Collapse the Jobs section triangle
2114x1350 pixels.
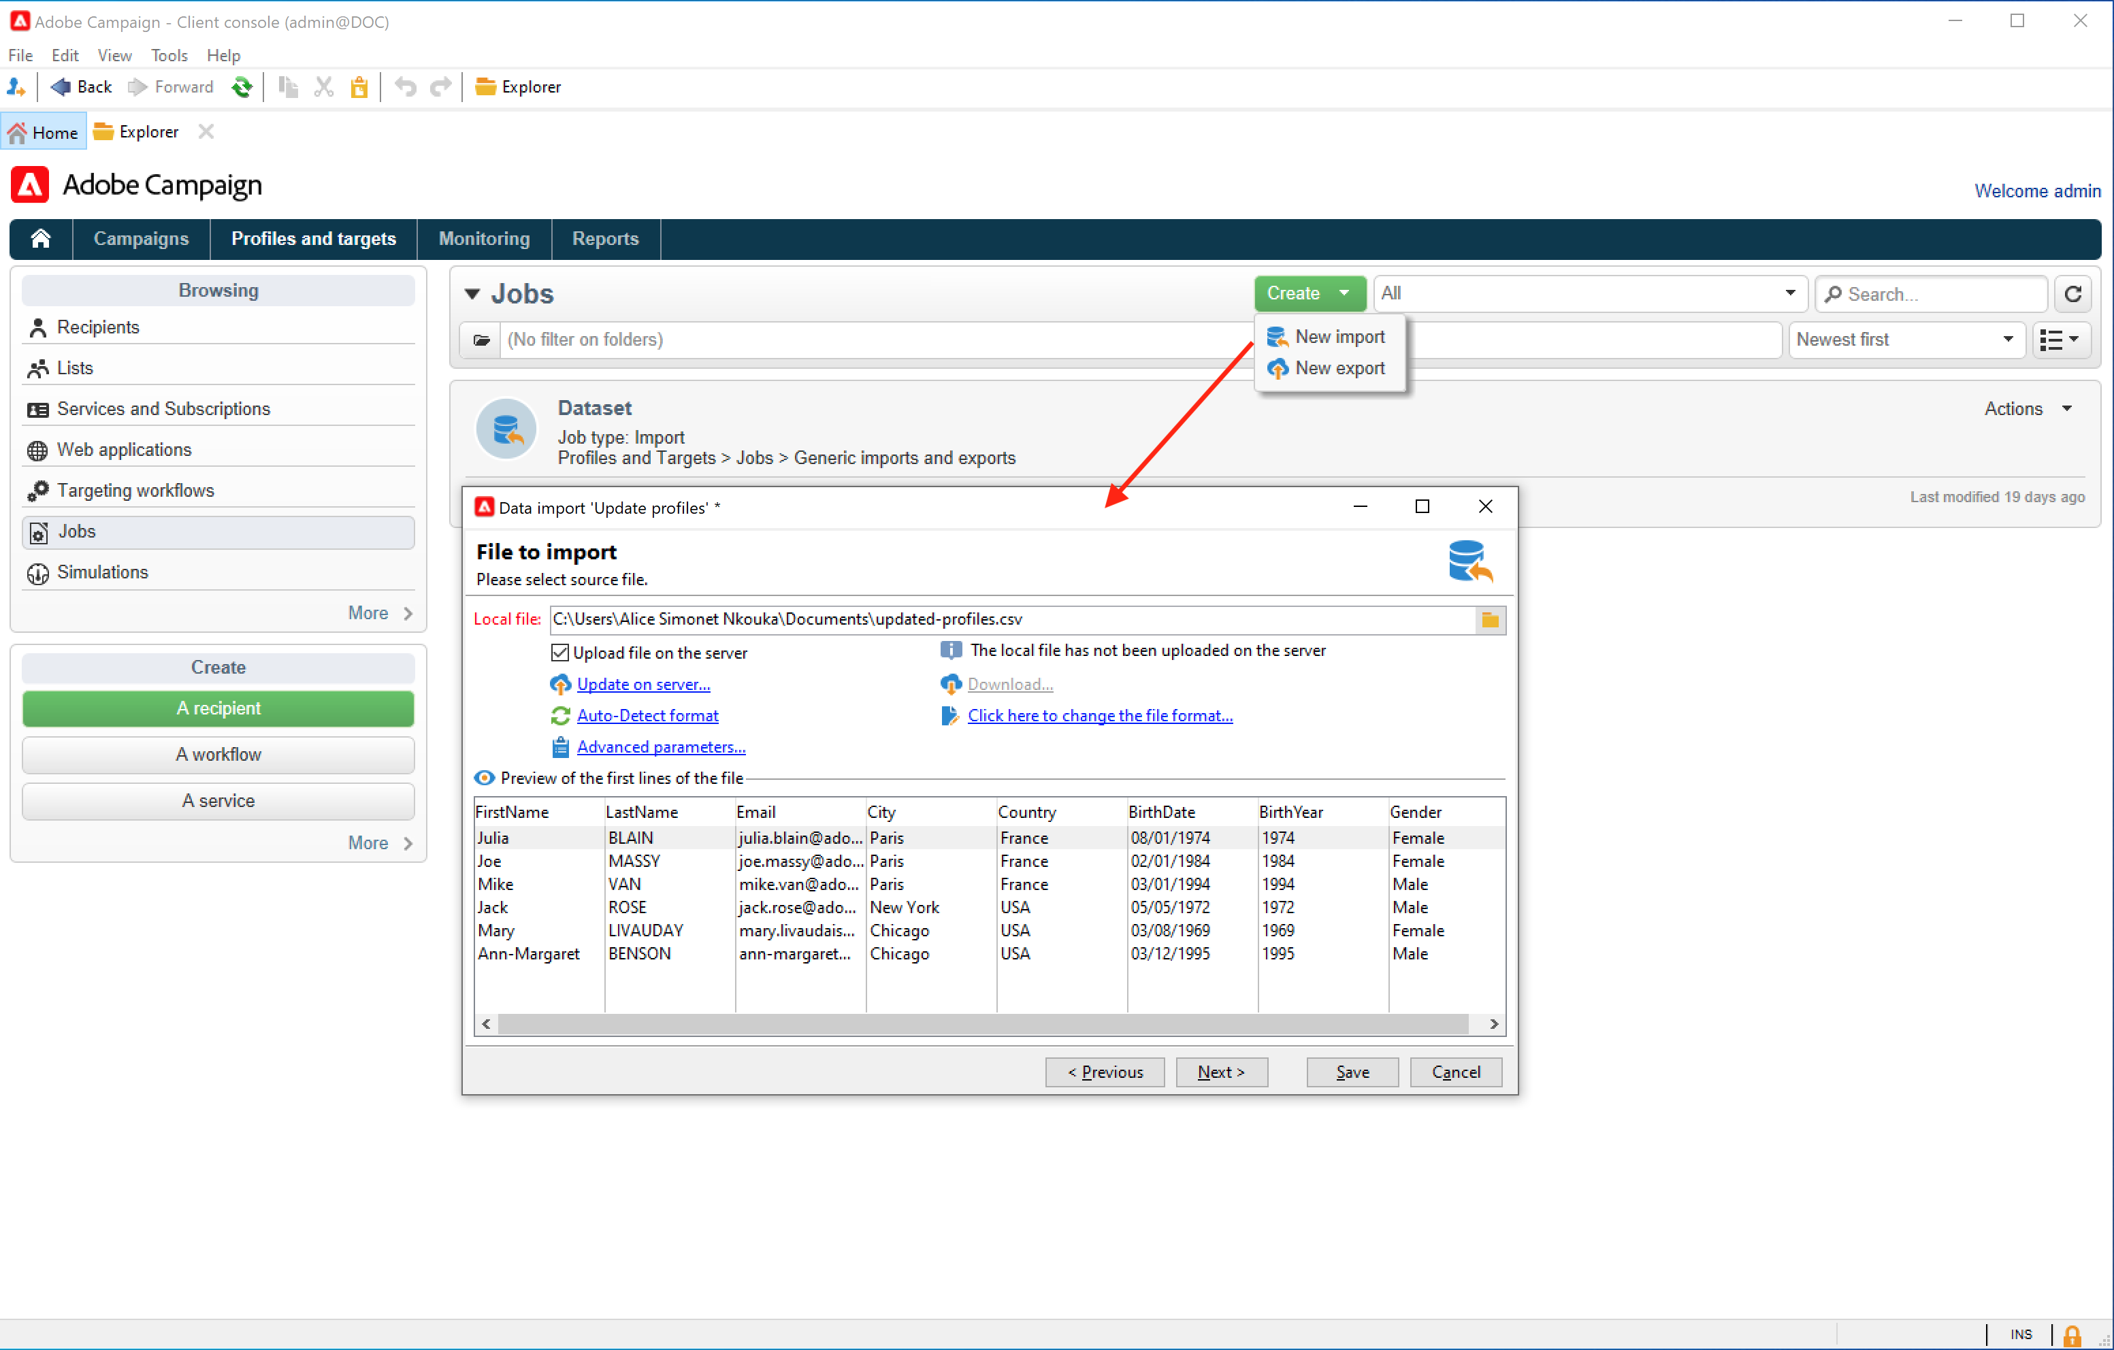[472, 294]
